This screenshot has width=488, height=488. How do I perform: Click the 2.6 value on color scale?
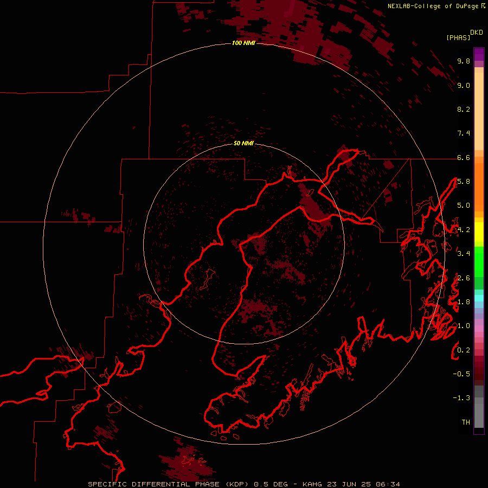[x=464, y=278]
